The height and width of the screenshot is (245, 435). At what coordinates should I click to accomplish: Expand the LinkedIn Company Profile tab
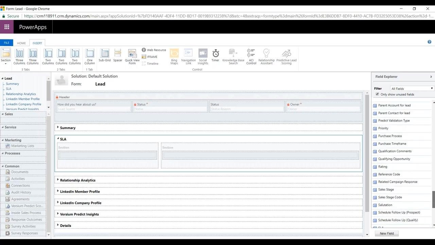click(x=58, y=202)
